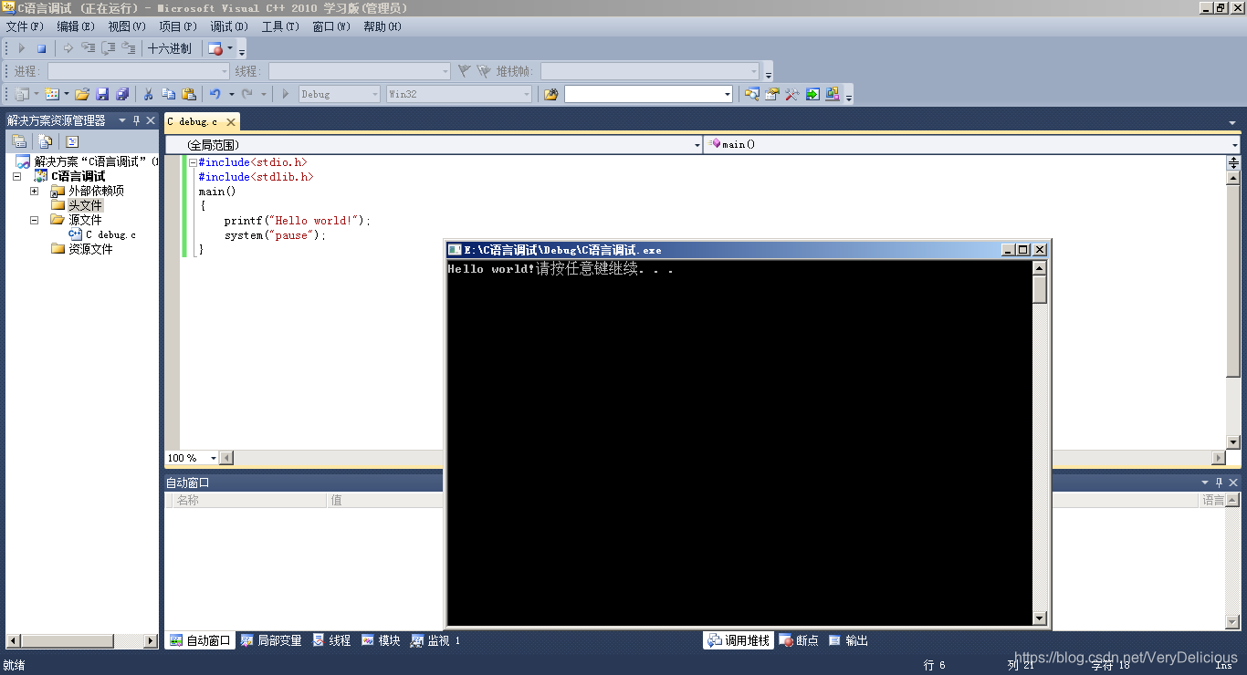Click the Paste clipboard icon

[189, 94]
